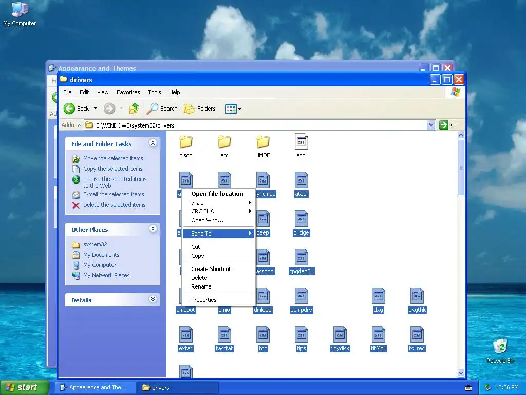Choose Delete from context menu
This screenshot has height=395, width=526.
coord(218,278)
